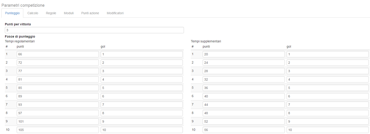The image size is (370, 134).
Task: Edit regolamentari punti field showing 66
Action: 58,54
